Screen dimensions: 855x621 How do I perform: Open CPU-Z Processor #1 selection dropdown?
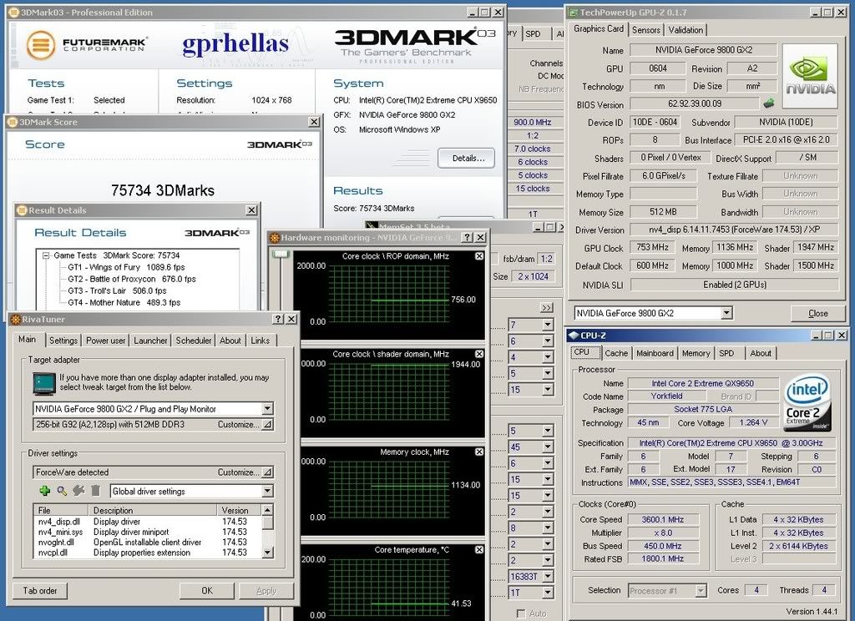pyautogui.click(x=701, y=590)
